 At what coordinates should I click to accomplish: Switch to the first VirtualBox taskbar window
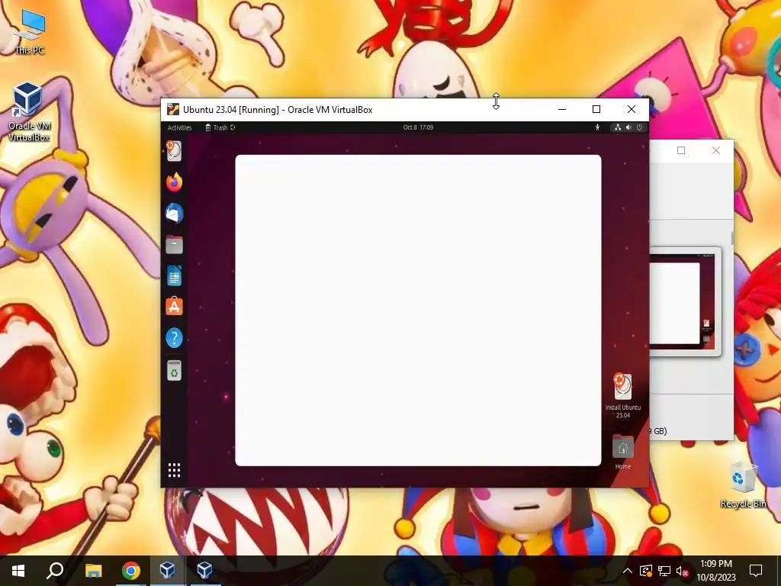click(x=167, y=571)
